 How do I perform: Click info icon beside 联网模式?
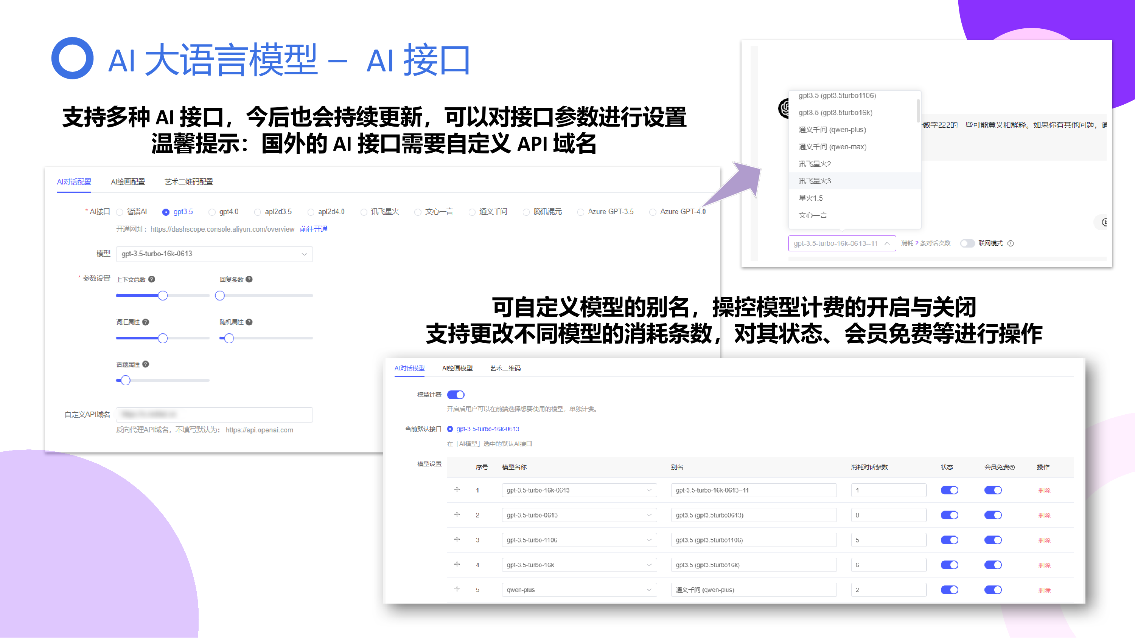click(1011, 243)
